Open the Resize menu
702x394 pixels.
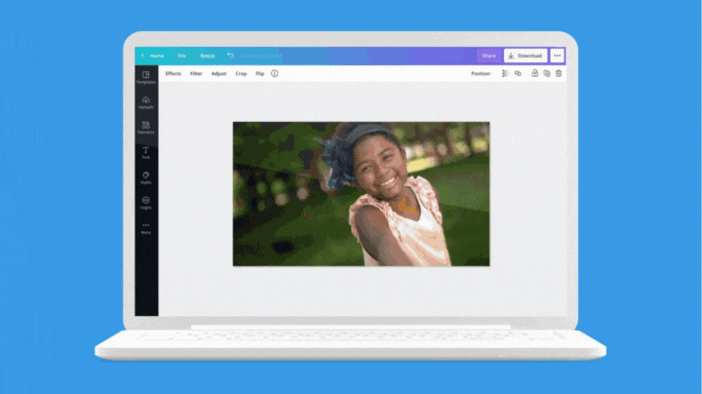pos(208,56)
